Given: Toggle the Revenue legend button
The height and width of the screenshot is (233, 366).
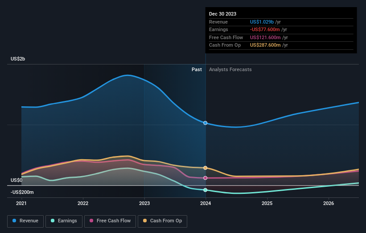Looking at the screenshot, I should pyautogui.click(x=25, y=221).
